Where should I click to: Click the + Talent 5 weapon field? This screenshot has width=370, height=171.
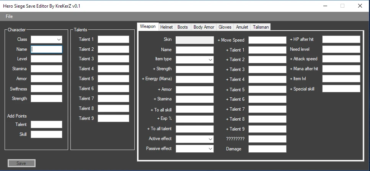[267, 89]
